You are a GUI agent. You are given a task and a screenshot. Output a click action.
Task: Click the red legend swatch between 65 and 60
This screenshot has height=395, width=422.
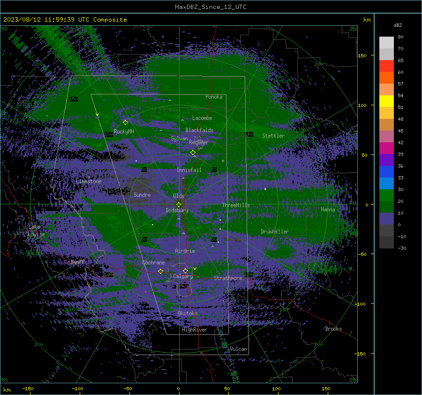click(386, 66)
